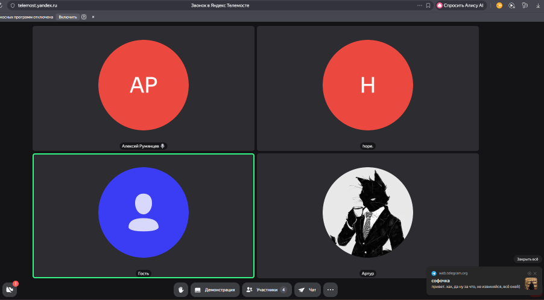The width and height of the screenshot is (544, 300).
Task: Open the browser page actions three-dots menu
Action: click(419, 5)
